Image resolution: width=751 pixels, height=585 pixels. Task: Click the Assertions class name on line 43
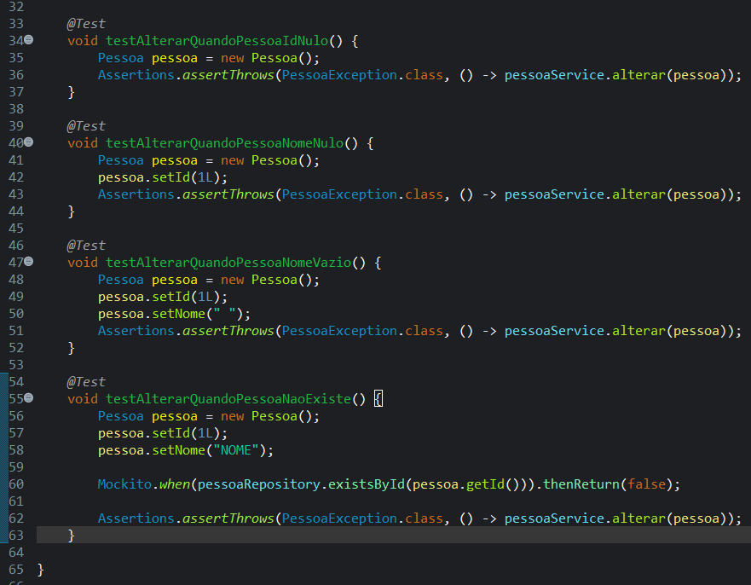(x=135, y=194)
